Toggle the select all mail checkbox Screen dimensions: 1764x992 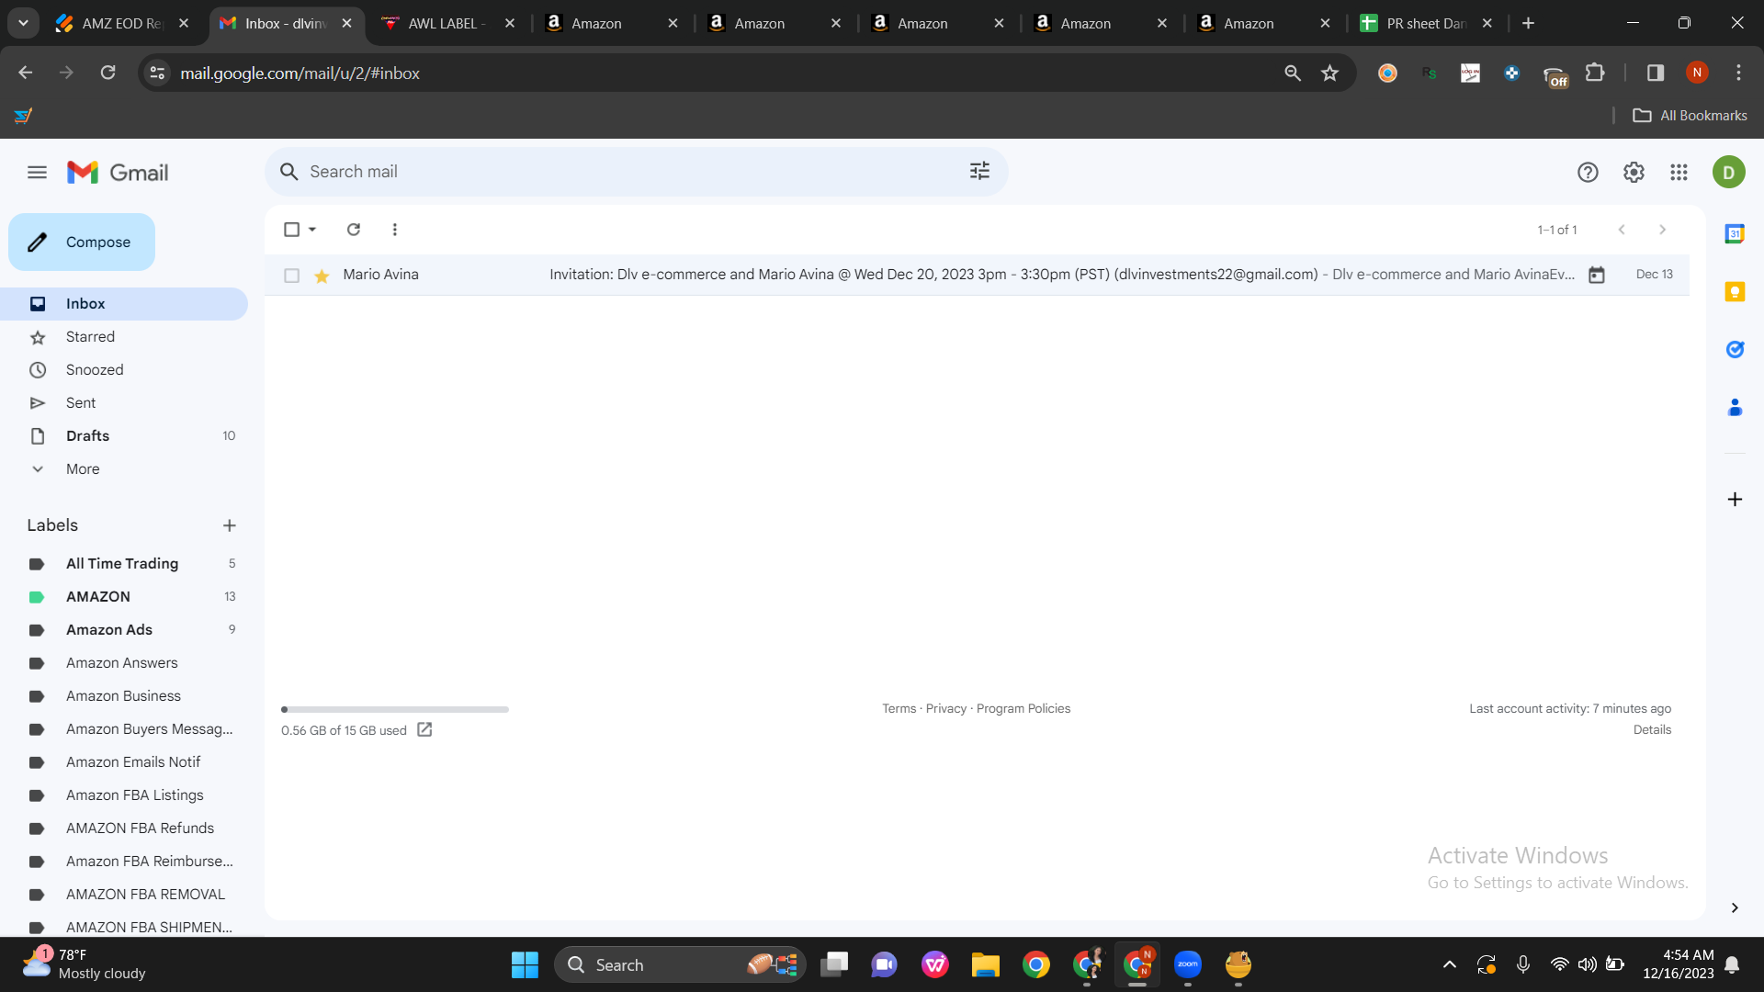(x=292, y=230)
